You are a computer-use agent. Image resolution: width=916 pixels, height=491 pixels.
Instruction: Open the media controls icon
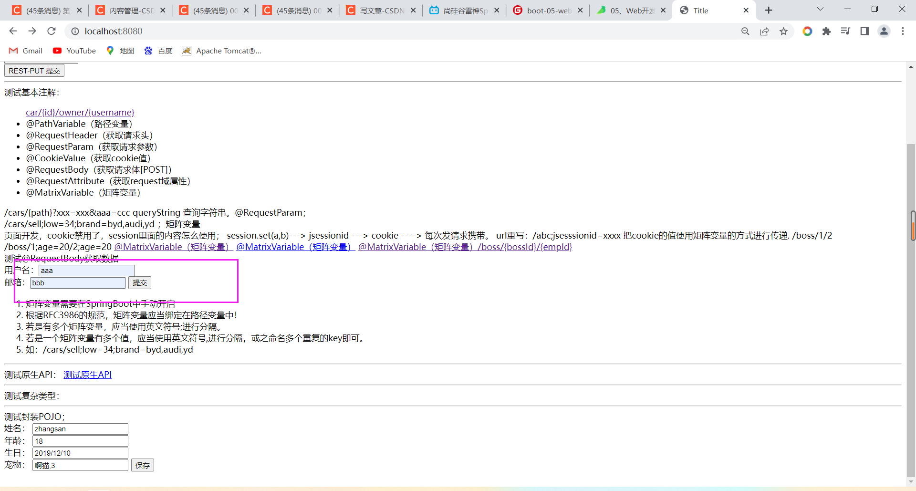pyautogui.click(x=846, y=31)
